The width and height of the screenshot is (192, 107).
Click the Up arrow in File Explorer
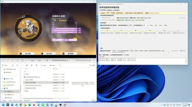[x=12, y=60]
